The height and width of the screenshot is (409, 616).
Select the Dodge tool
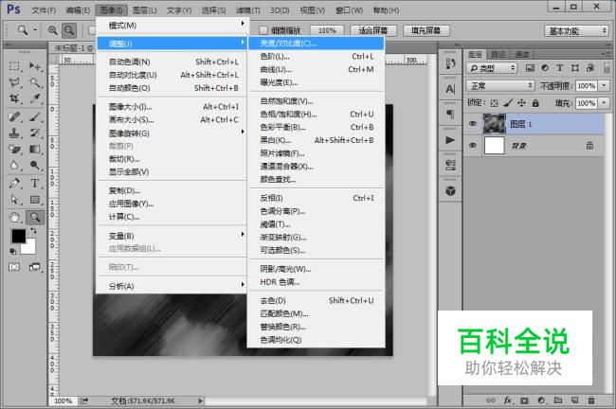pos(35,166)
